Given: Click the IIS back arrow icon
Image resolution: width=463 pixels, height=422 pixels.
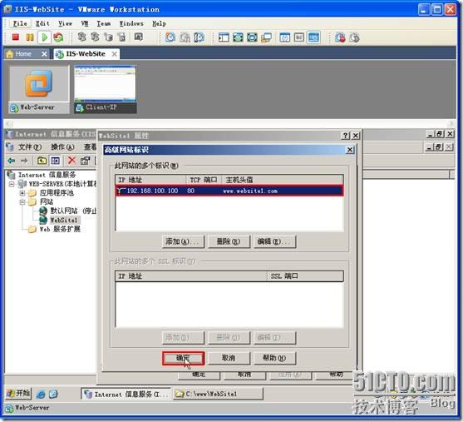Looking at the screenshot, I should click(x=11, y=161).
